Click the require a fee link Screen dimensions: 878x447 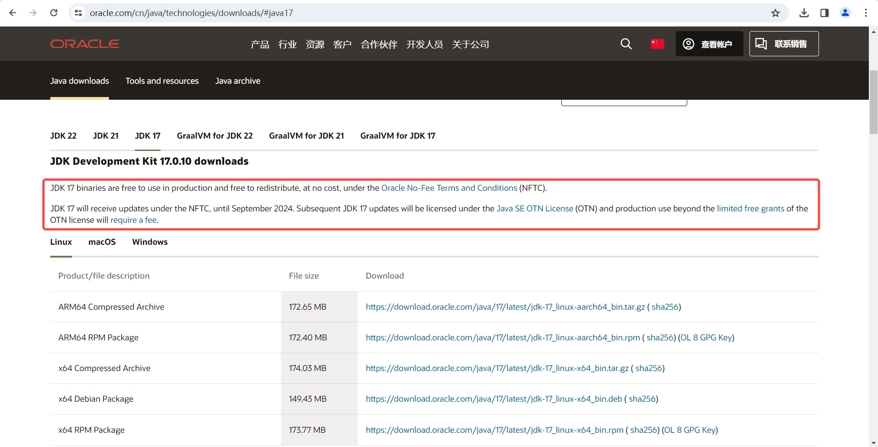point(133,220)
